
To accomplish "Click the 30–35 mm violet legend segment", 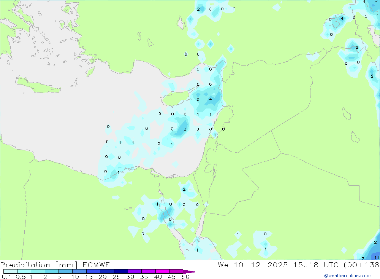I will [x=135, y=271].
